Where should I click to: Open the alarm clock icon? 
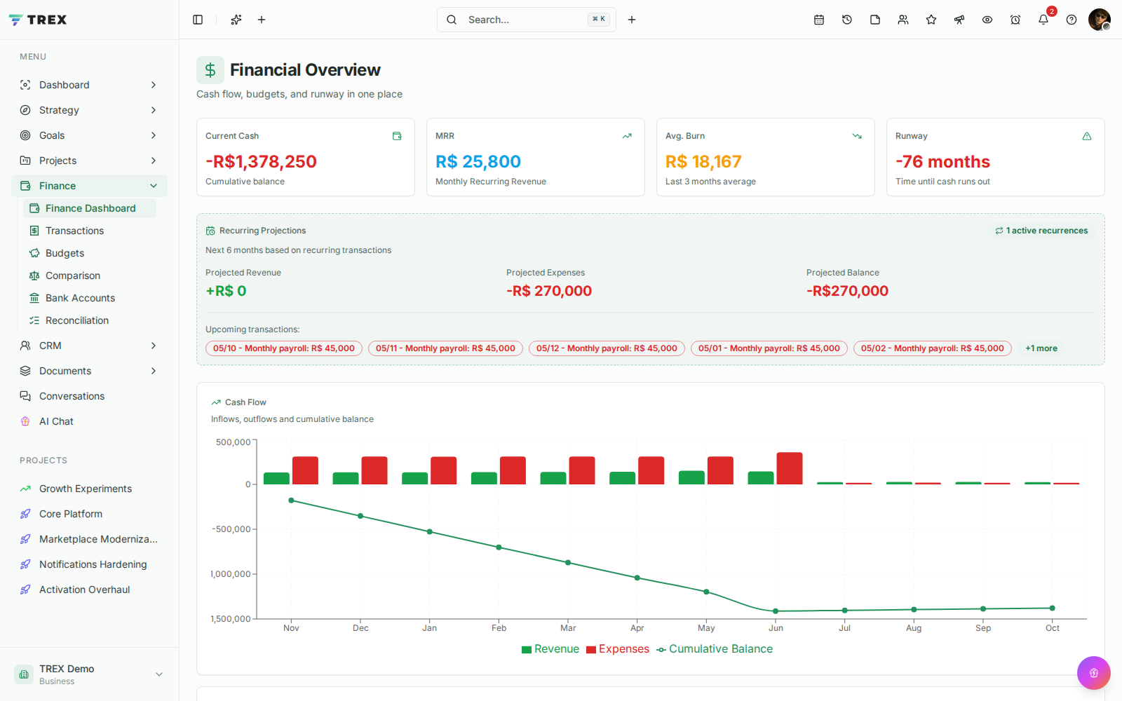click(x=1015, y=20)
